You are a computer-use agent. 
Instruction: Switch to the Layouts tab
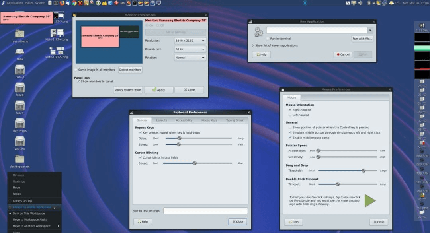point(161,120)
